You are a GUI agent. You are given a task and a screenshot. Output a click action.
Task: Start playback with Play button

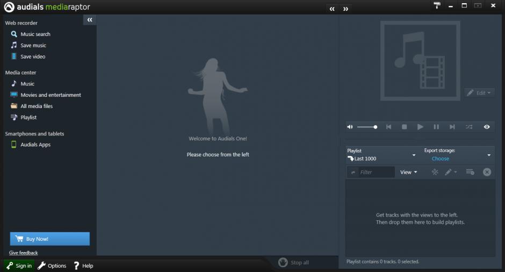coord(420,127)
